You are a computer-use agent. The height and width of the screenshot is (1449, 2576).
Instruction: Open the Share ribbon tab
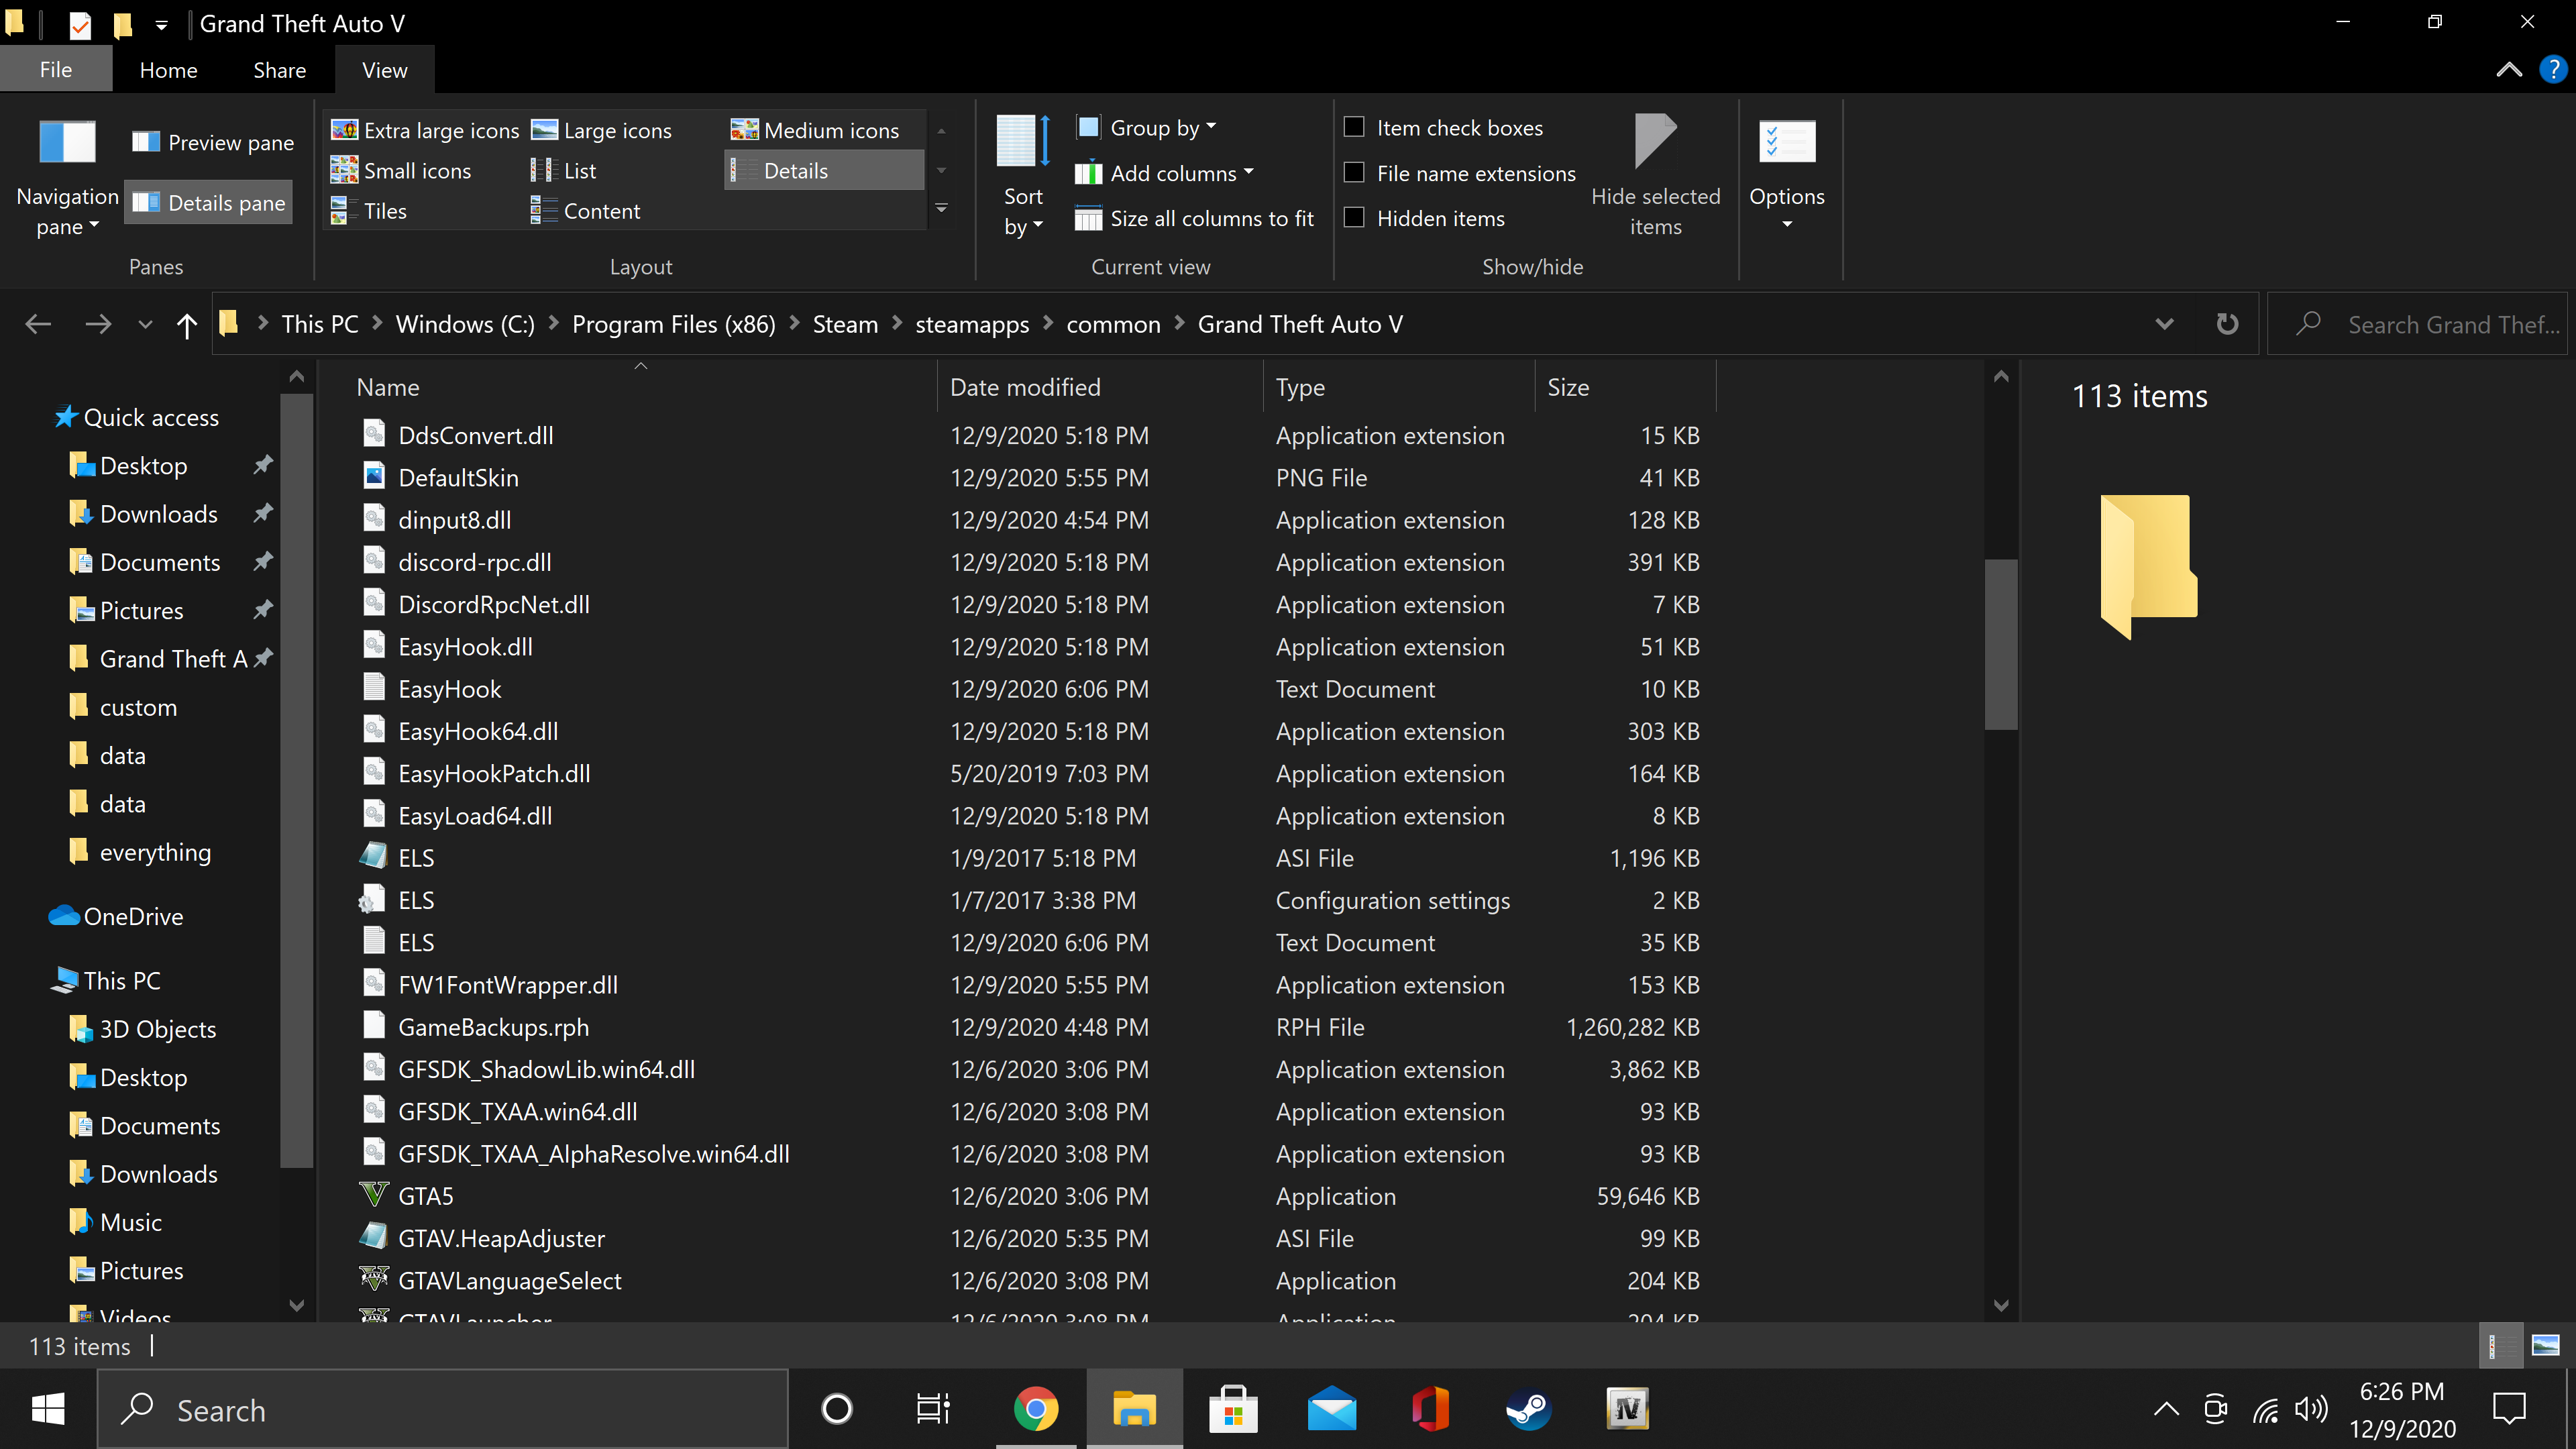point(279,70)
